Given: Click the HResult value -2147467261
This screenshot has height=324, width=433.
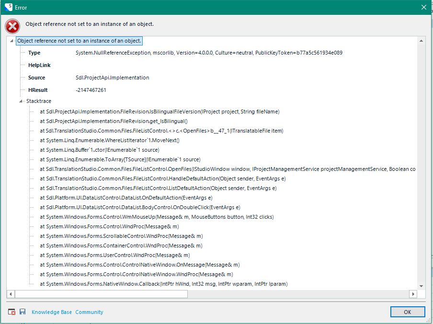Looking at the screenshot, I should (91, 90).
